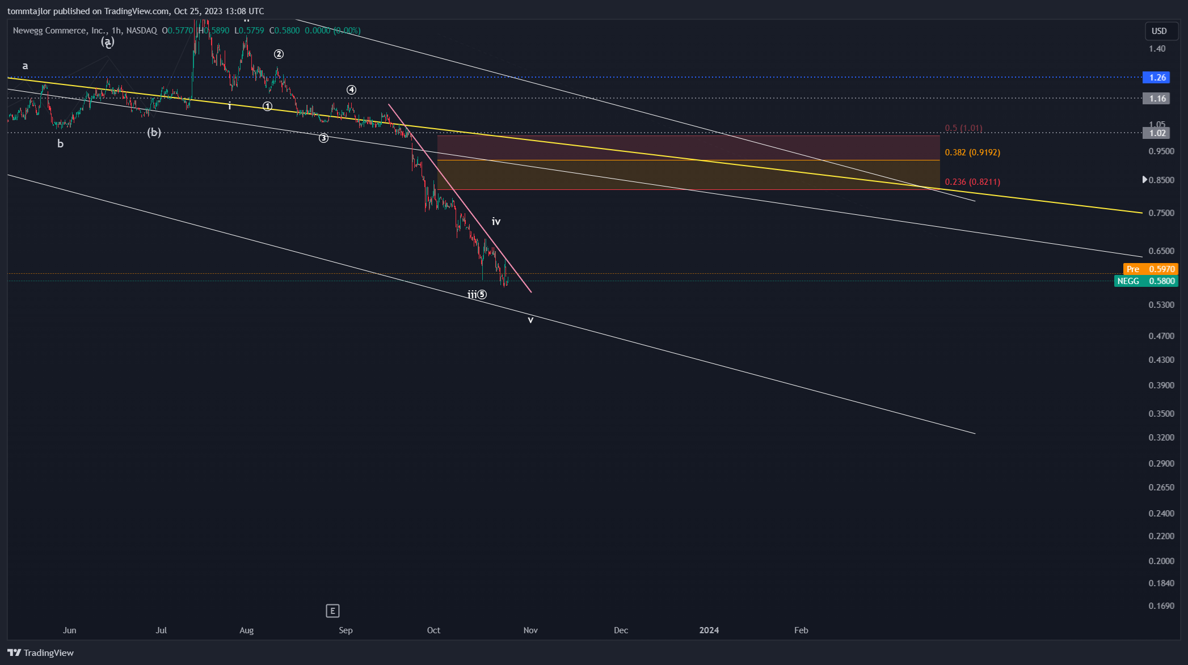The width and height of the screenshot is (1188, 665).
Task: Click the TradingView logo
Action: 40,653
